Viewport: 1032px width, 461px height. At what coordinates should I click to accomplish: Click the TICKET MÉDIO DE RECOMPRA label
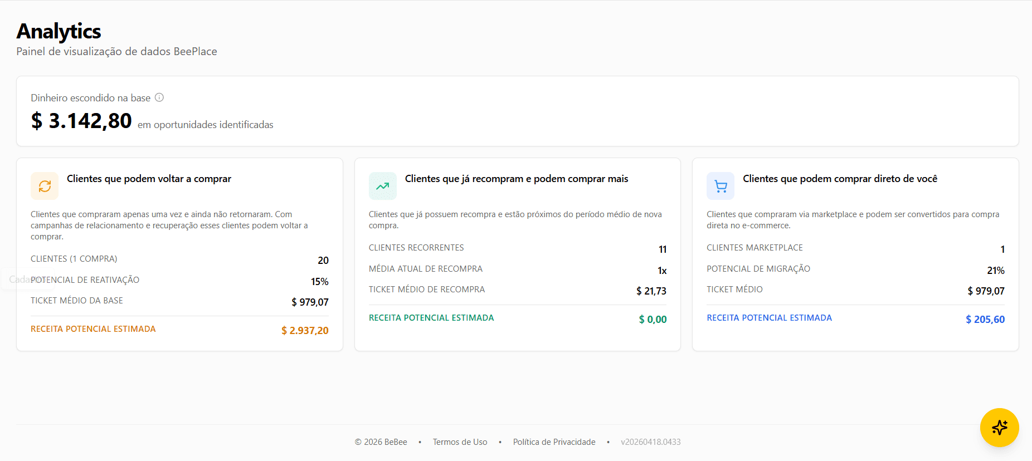click(427, 290)
